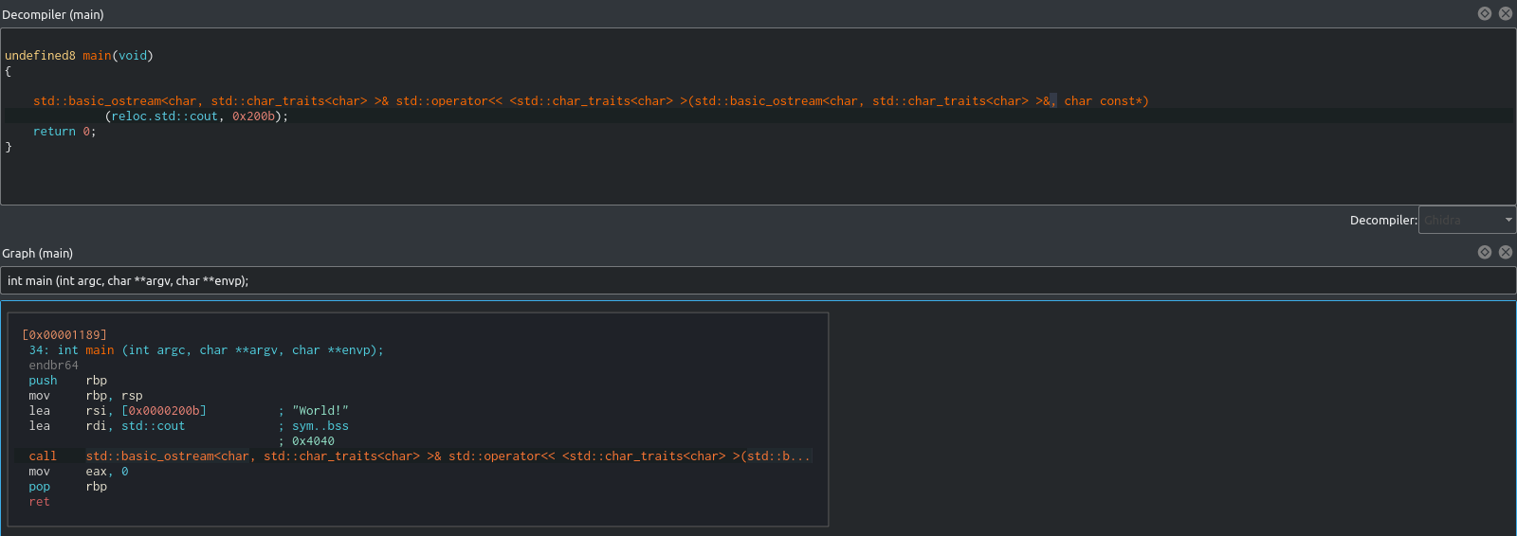The width and height of the screenshot is (1517, 536).
Task: Click 'reloc.std::cout' in decompiled code
Action: coord(165,116)
